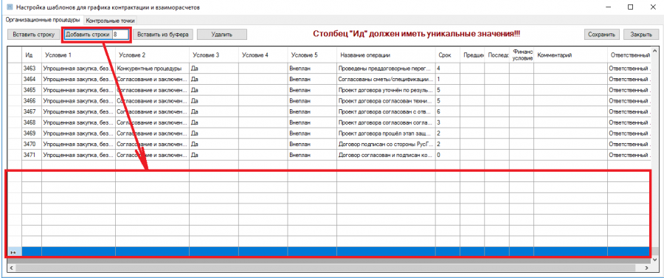Click the Вставить строку button
This screenshot has height=278, width=664.
34,35
